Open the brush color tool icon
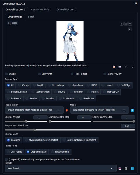The height and width of the screenshot is (175, 140). coord(130,29)
